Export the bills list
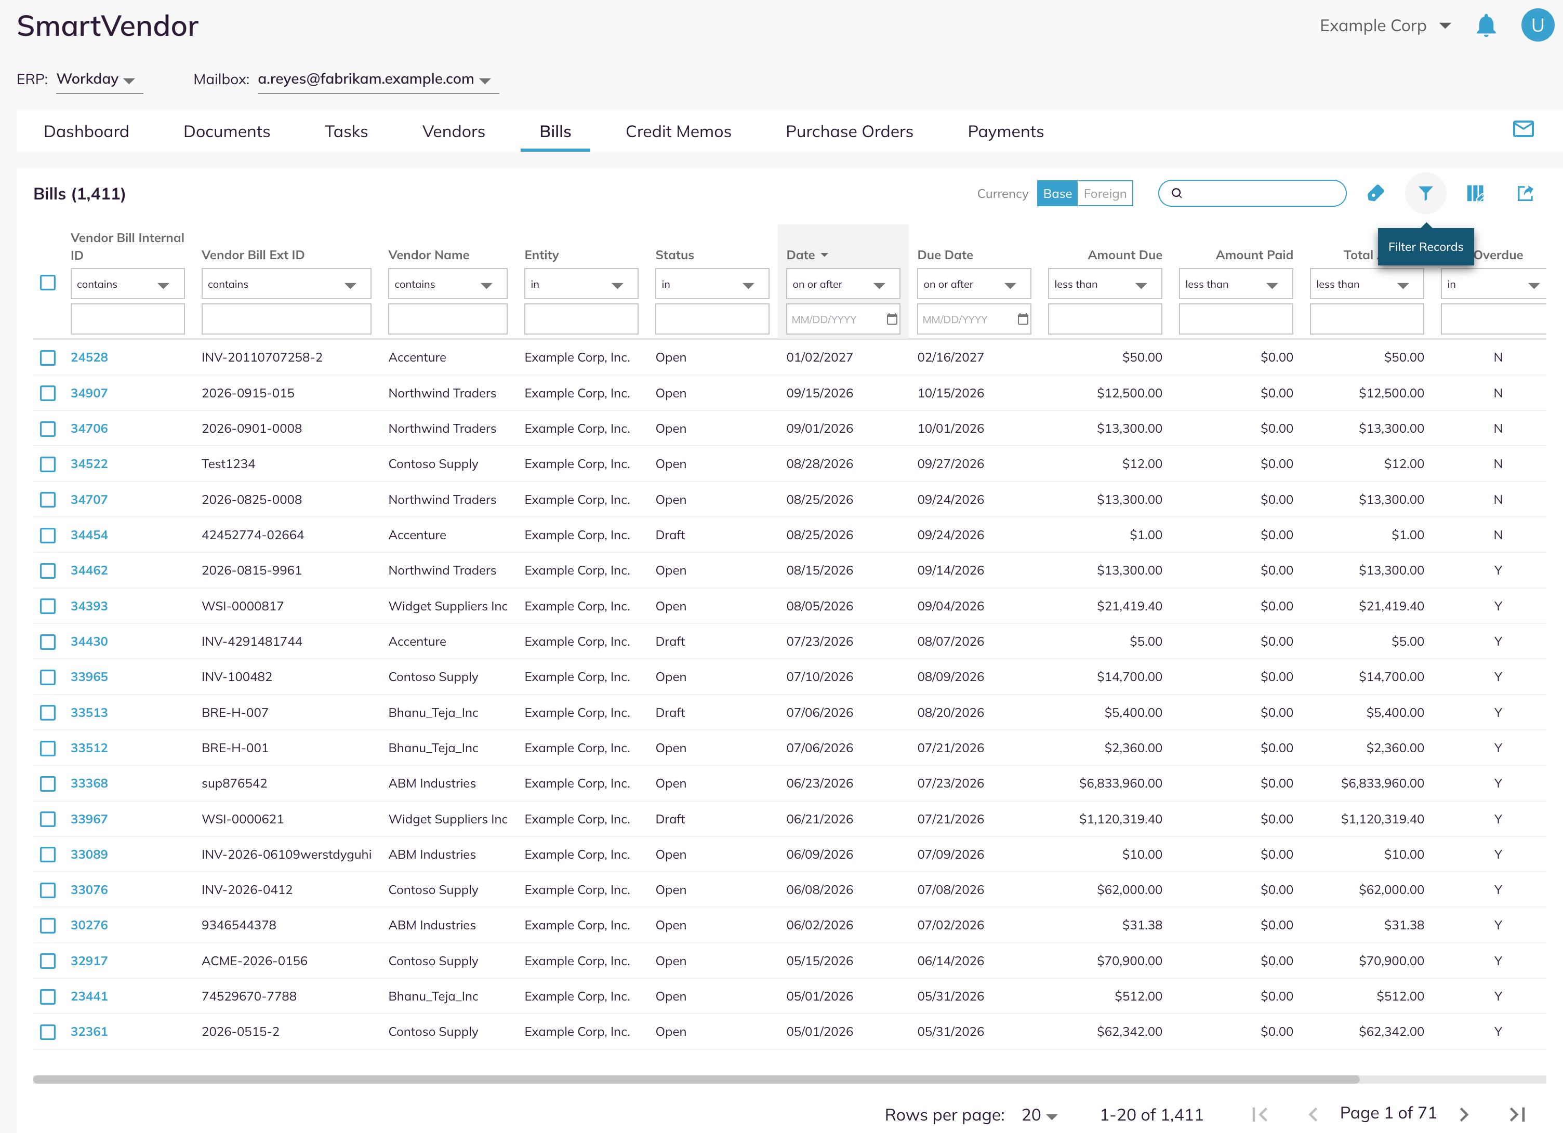 [1525, 194]
